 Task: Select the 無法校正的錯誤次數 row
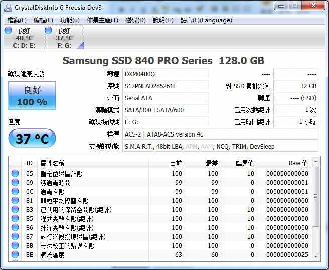click(x=160, y=245)
